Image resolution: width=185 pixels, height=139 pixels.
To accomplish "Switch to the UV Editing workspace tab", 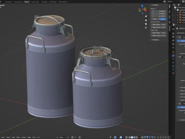I will click(x=53, y=2).
